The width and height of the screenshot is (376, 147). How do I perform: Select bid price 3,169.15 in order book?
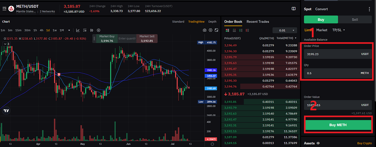(x=230, y=143)
